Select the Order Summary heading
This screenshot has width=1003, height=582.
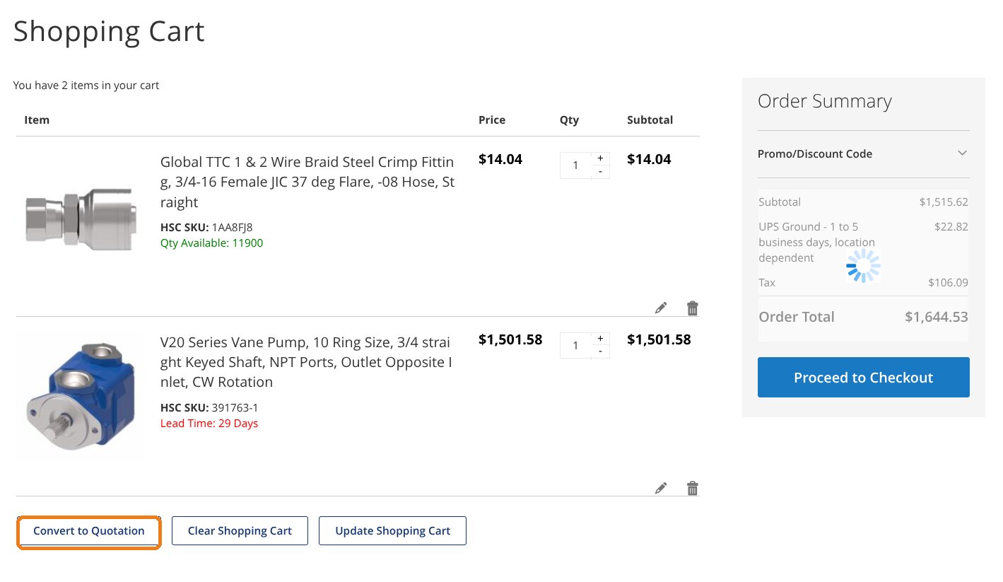825,101
